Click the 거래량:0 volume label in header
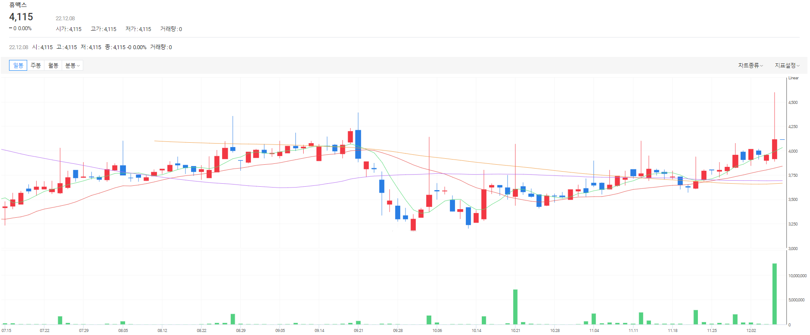 tap(171, 29)
